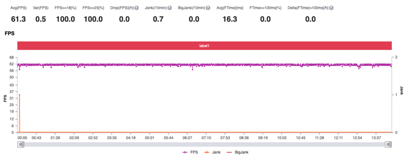Click the right zoom range handle
406x157 pixels.
[388, 145]
